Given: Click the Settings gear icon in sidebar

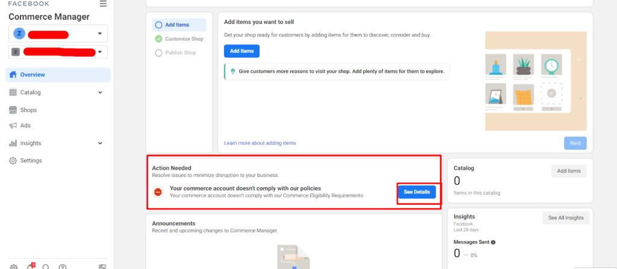Looking at the screenshot, I should [13, 161].
